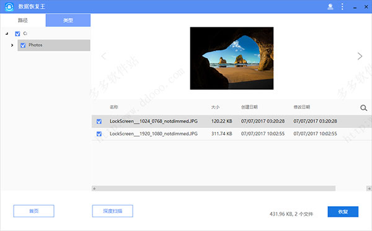The height and width of the screenshot is (231, 372).
Task: Click the 首页 home button
Action: click(33, 211)
